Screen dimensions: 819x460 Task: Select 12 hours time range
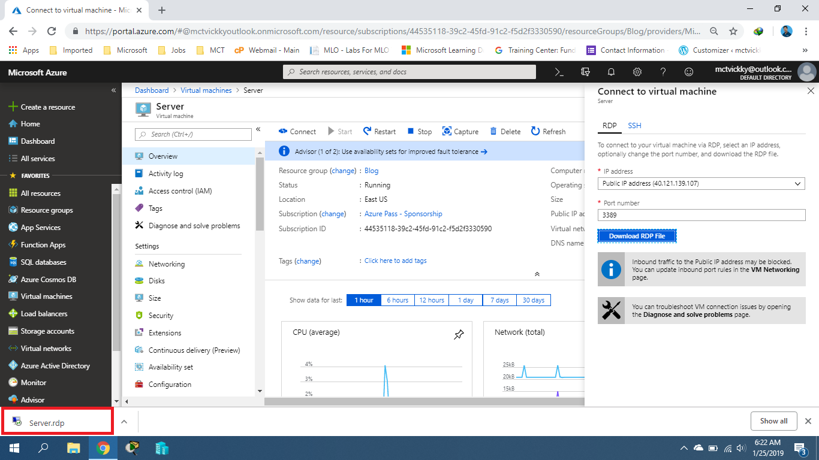click(432, 300)
